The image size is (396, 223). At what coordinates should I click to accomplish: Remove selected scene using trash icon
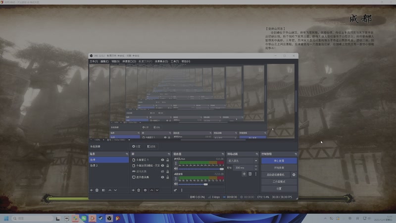pyautogui.click(x=97, y=190)
